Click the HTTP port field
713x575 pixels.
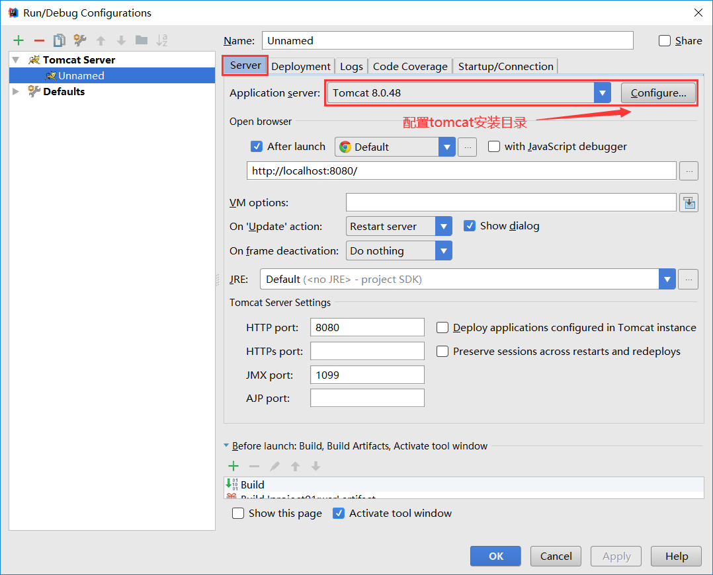[x=367, y=327]
